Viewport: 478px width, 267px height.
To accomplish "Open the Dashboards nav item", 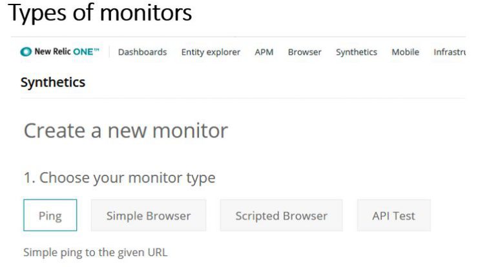I will pos(142,52).
